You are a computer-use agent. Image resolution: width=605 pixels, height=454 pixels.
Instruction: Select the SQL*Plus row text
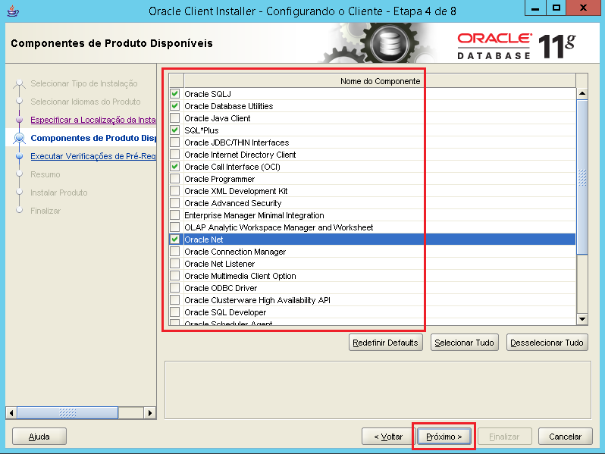click(202, 130)
